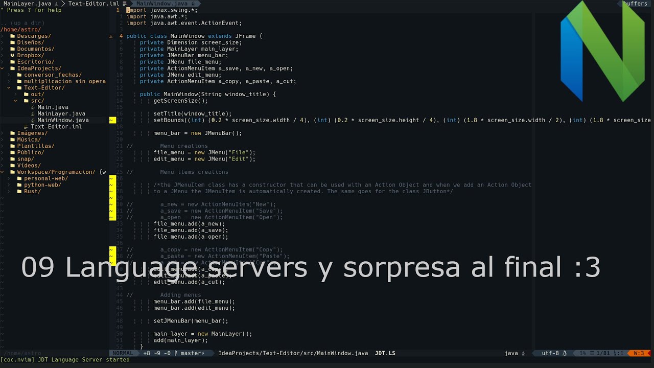Click the Imágenes folder icon
This screenshot has width=654, height=368.
click(13, 133)
